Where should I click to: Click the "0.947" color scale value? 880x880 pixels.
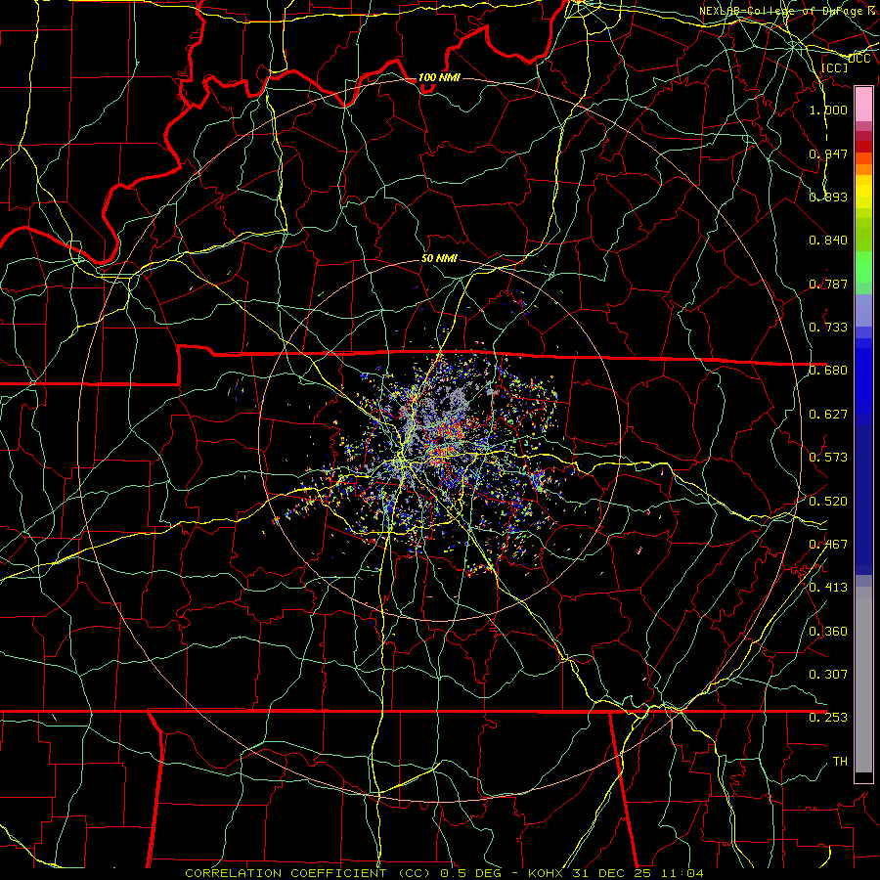point(828,154)
